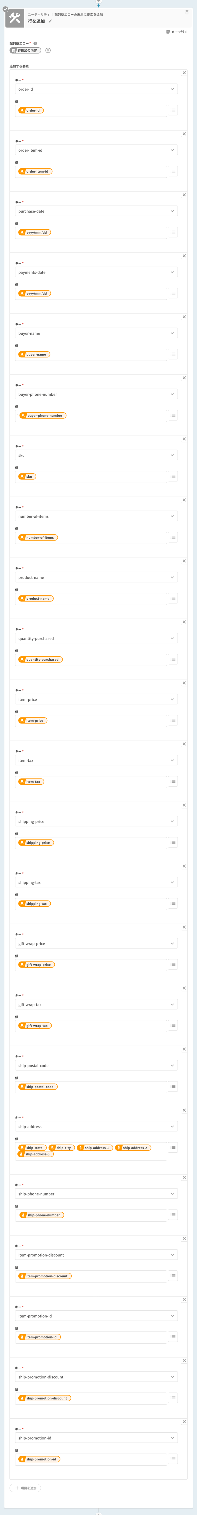
Task: Open the buyer-phone-number key dropdown
Action: pos(96,395)
